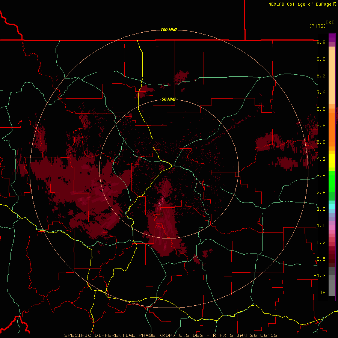Pick the bright green legend color band
This screenshot has width=338, height=338.
332,181
